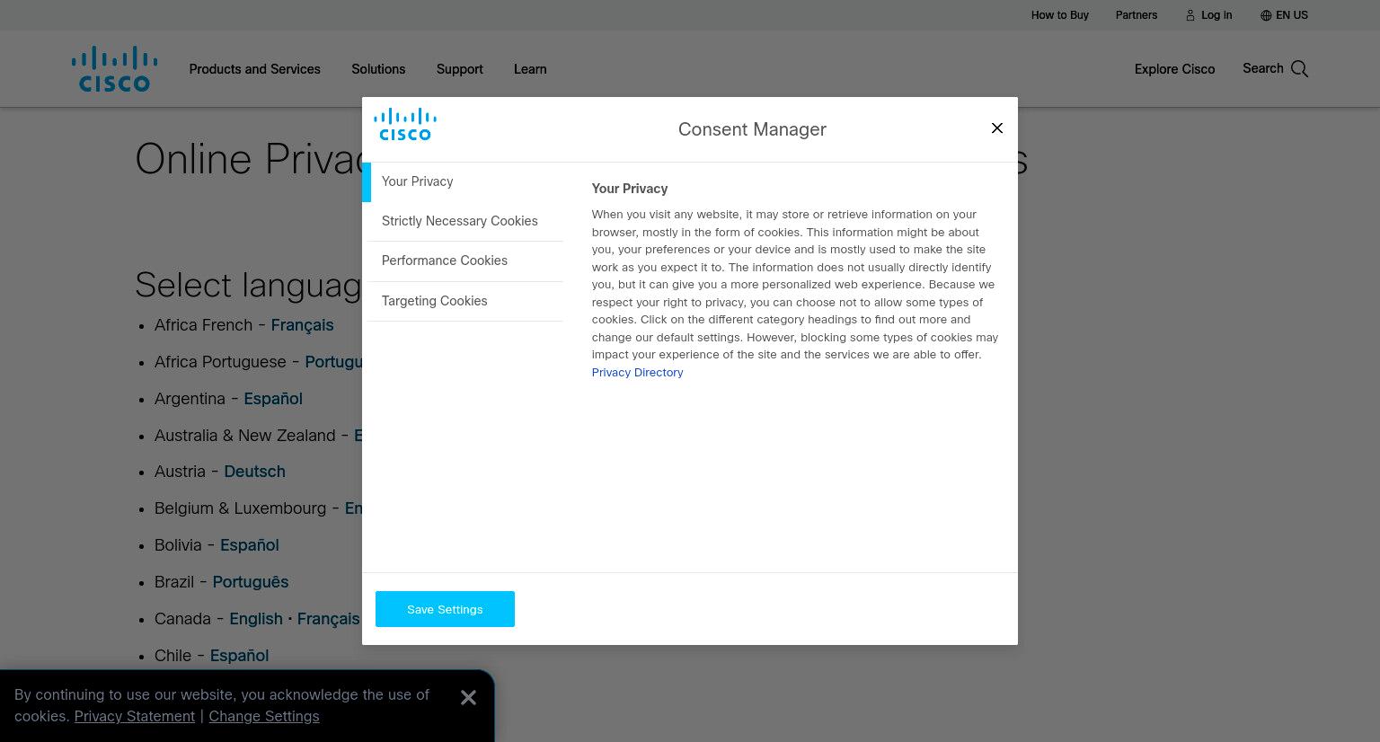Select Español for Argentina
Image resolution: width=1380 pixels, height=742 pixels.
click(x=273, y=399)
